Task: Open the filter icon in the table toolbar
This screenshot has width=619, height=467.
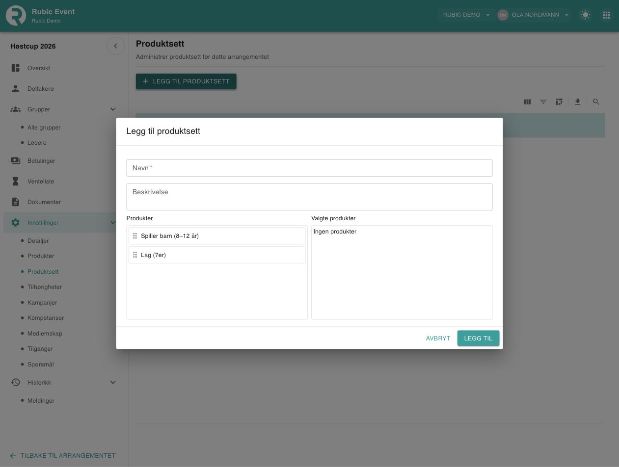Action: pyautogui.click(x=543, y=102)
